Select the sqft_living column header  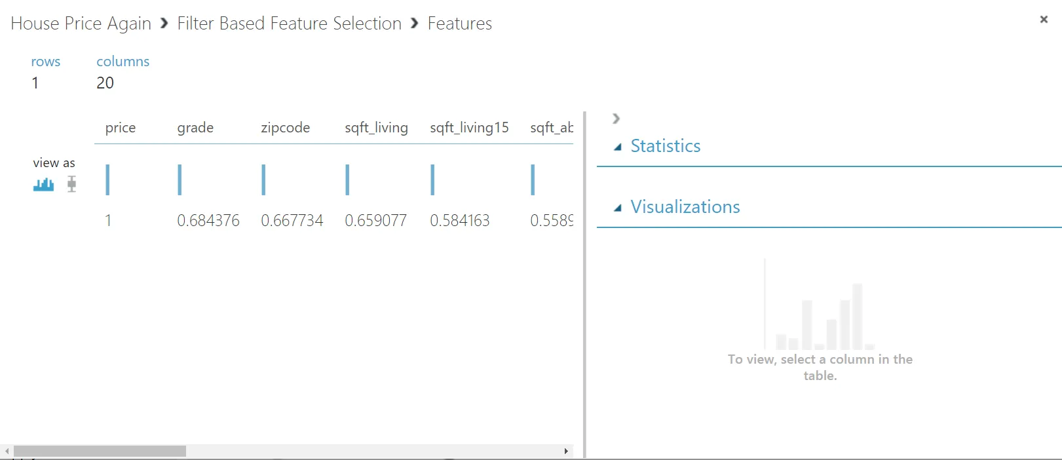point(377,128)
